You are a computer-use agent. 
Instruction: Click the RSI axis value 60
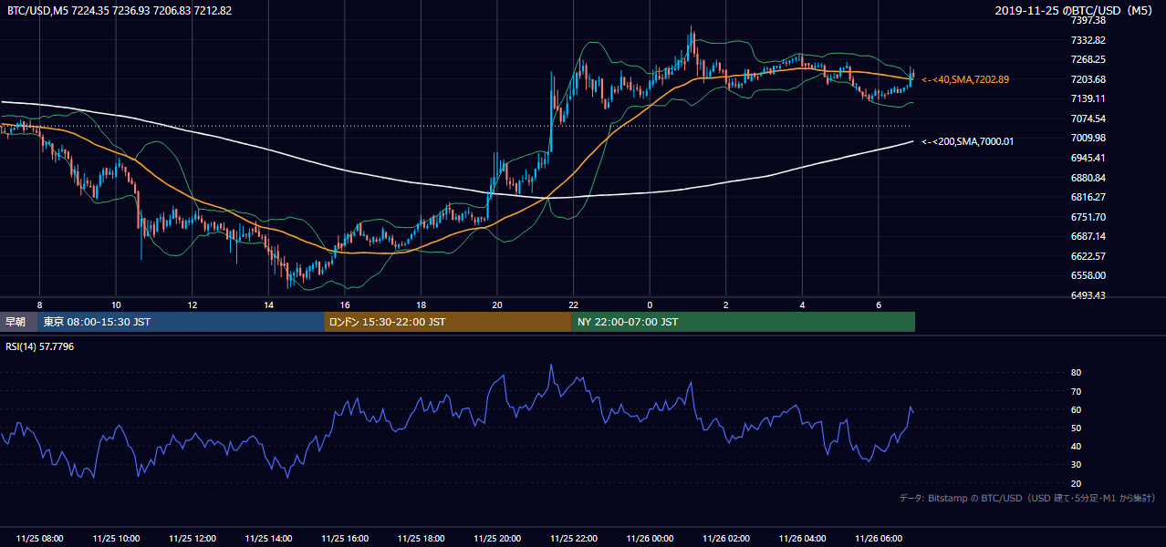tap(1077, 409)
